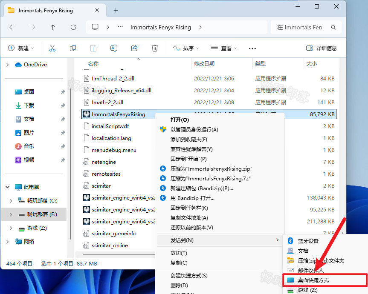Viewport: 368px width, 294px height.
Task: Expand the OneDrive tree node
Action: tap(8, 65)
